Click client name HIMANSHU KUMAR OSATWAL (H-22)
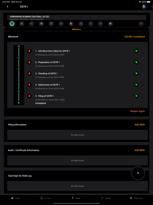 pyautogui.click(x=29, y=17)
